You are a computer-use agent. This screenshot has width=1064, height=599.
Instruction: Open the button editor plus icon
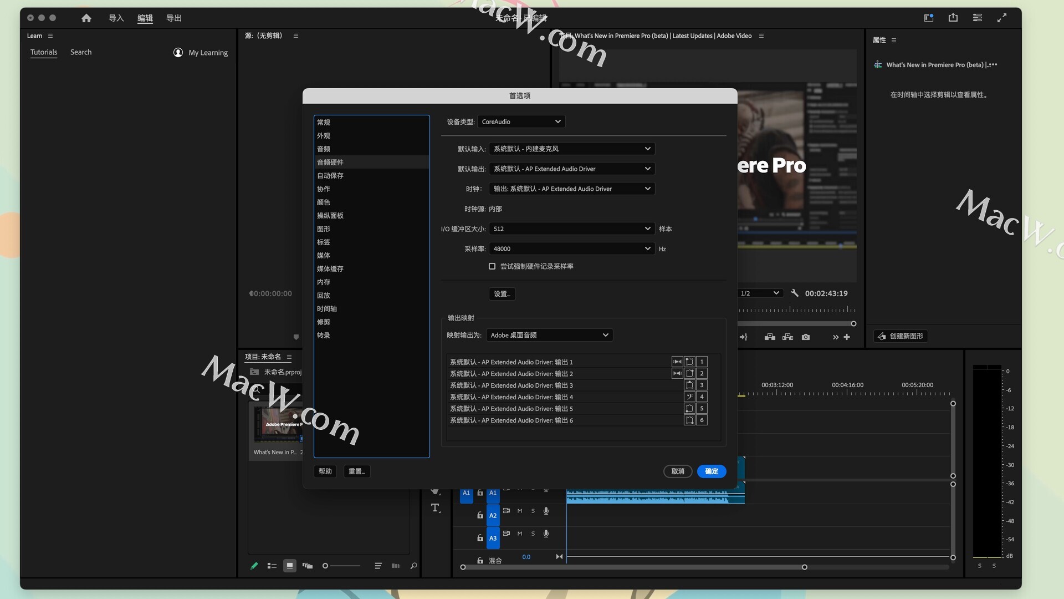click(x=847, y=337)
